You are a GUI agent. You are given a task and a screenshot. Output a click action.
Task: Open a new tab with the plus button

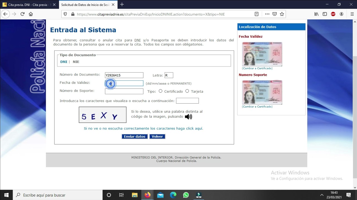tap(122, 4)
